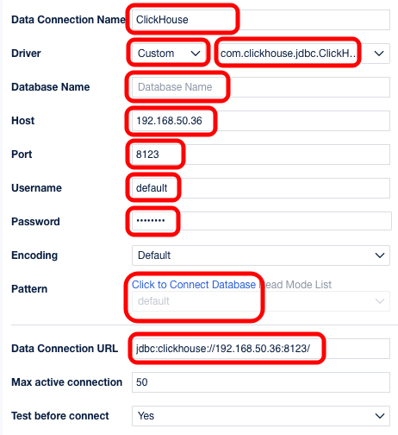Focus the Password input field
Image resolution: width=398 pixels, height=435 pixels.
(x=261, y=221)
